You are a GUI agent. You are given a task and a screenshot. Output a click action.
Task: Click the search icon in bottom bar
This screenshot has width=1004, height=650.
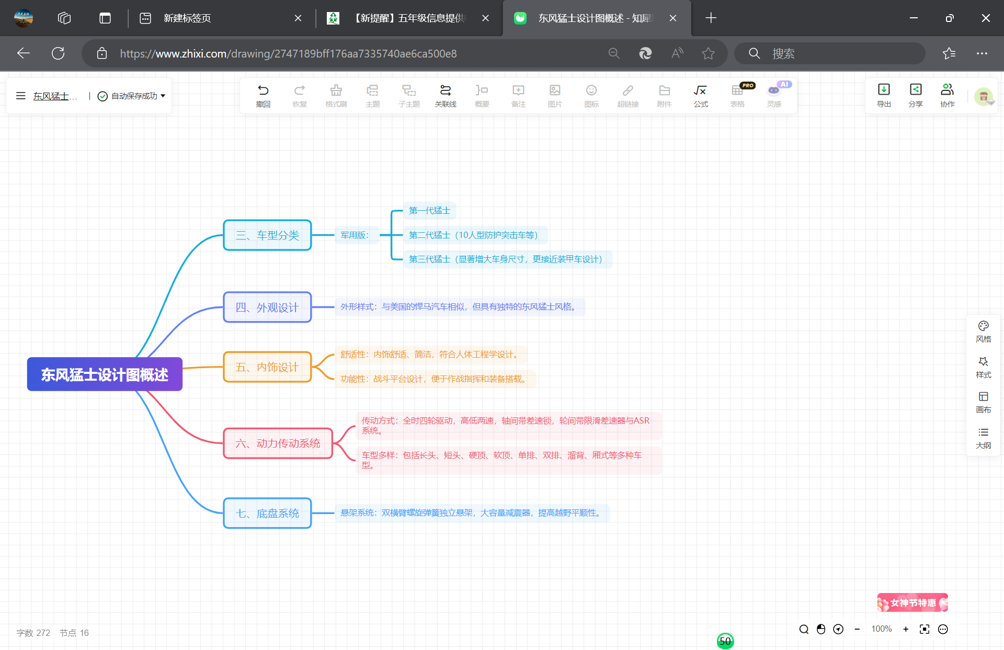point(804,629)
